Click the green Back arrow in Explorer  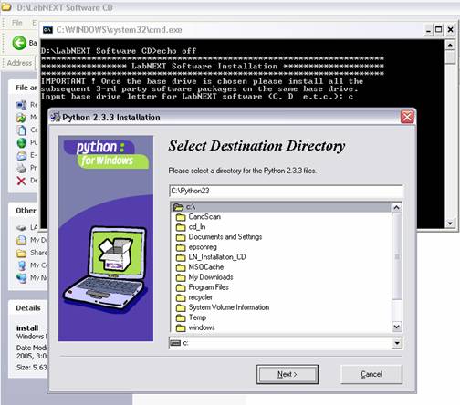coord(19,43)
